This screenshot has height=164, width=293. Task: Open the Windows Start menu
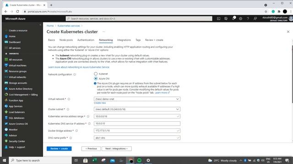pyautogui.click(x=4, y=160)
